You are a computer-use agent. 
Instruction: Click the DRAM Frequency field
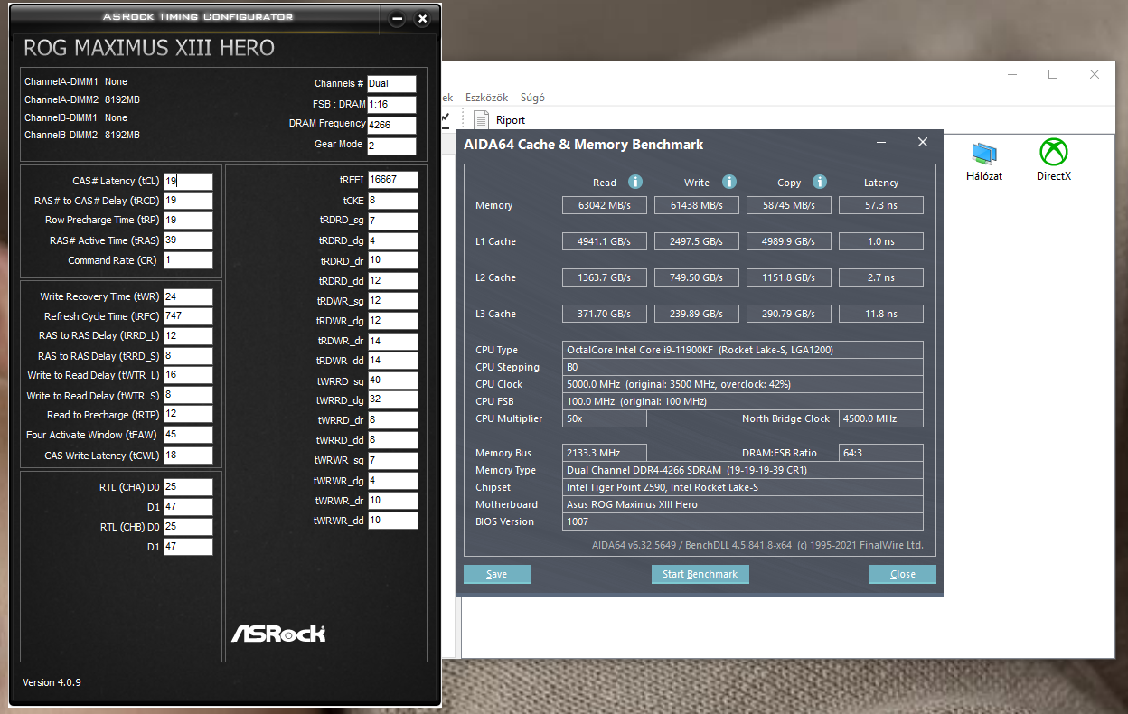click(391, 125)
